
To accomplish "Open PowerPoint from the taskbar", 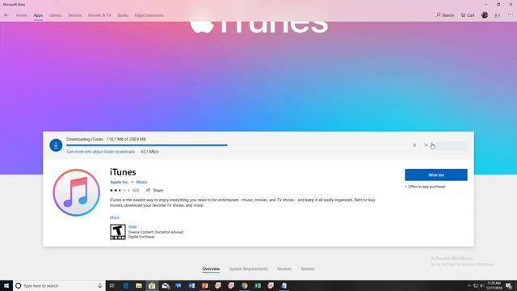I will tap(204, 285).
